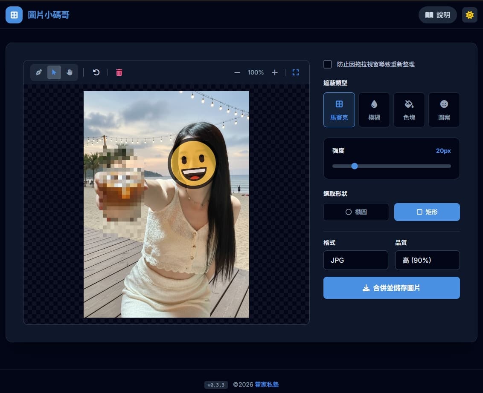Select 橢圓 ellipse shape option
Screen dimensions: 483x393
pyautogui.click(x=356, y=212)
